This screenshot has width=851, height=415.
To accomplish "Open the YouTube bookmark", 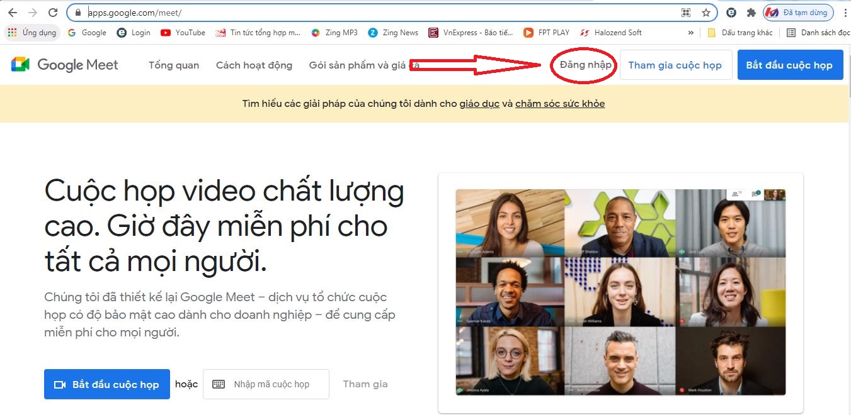I will click(x=183, y=33).
